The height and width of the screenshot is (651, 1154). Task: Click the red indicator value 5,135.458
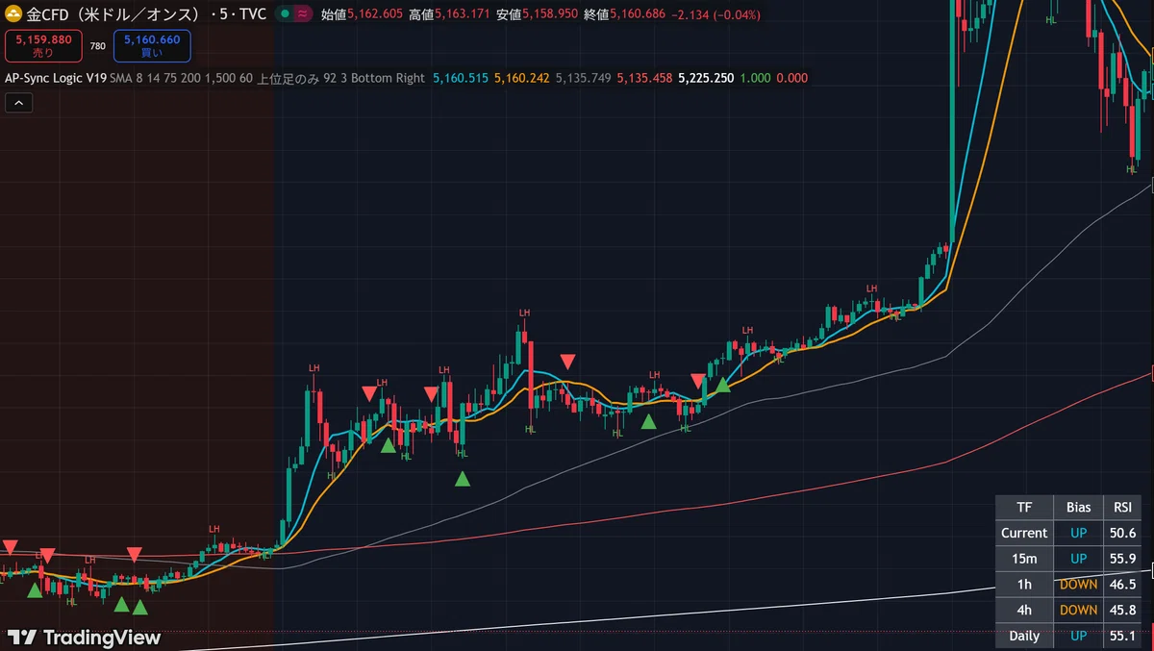tap(644, 78)
